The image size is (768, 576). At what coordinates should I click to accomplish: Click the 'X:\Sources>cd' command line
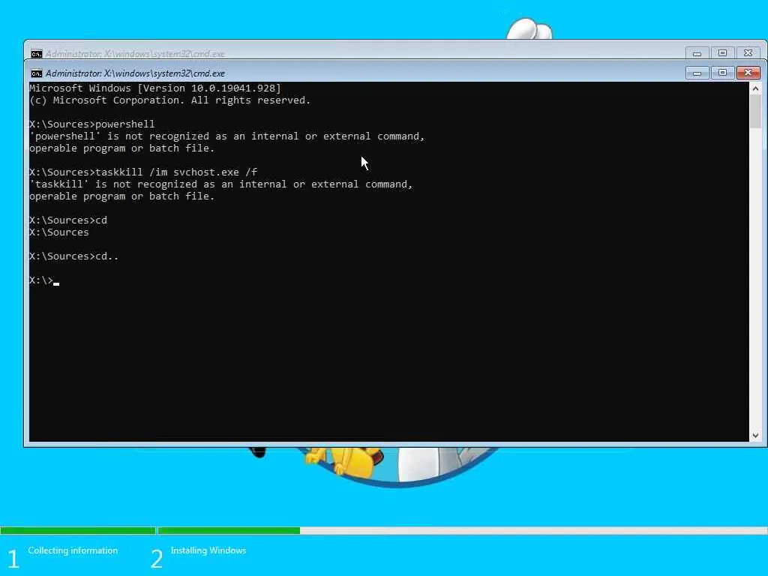[x=68, y=220]
